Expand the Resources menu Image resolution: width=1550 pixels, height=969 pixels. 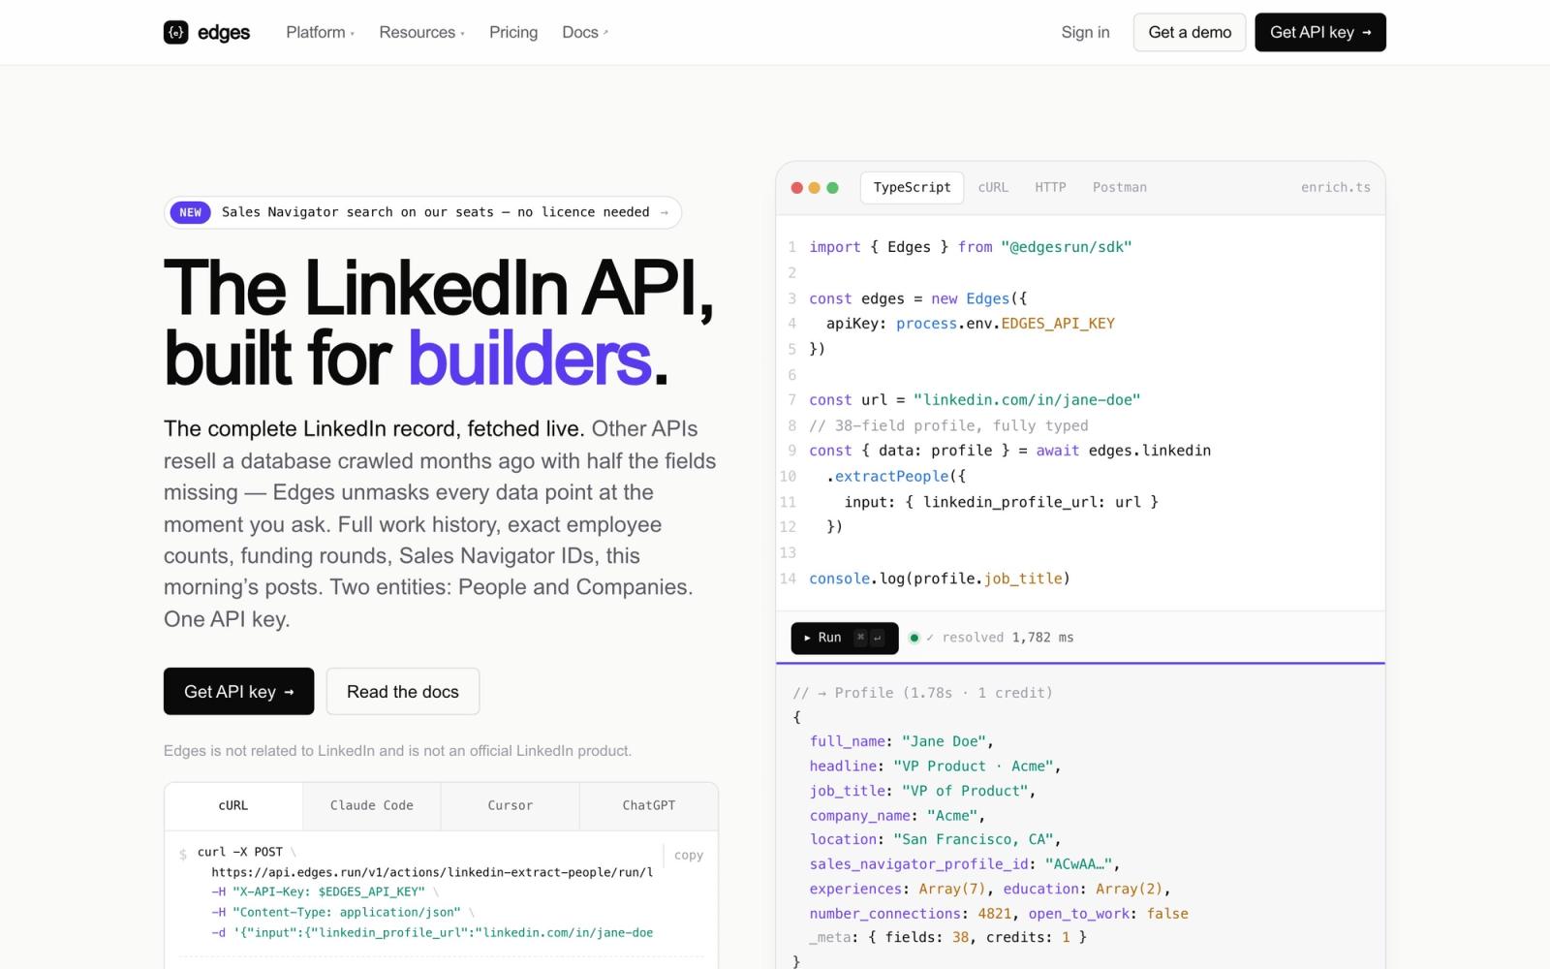421,32
